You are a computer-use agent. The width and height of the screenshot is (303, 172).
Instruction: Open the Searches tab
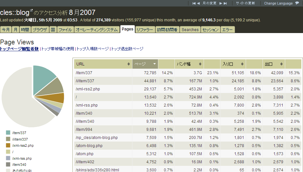(x=190, y=30)
